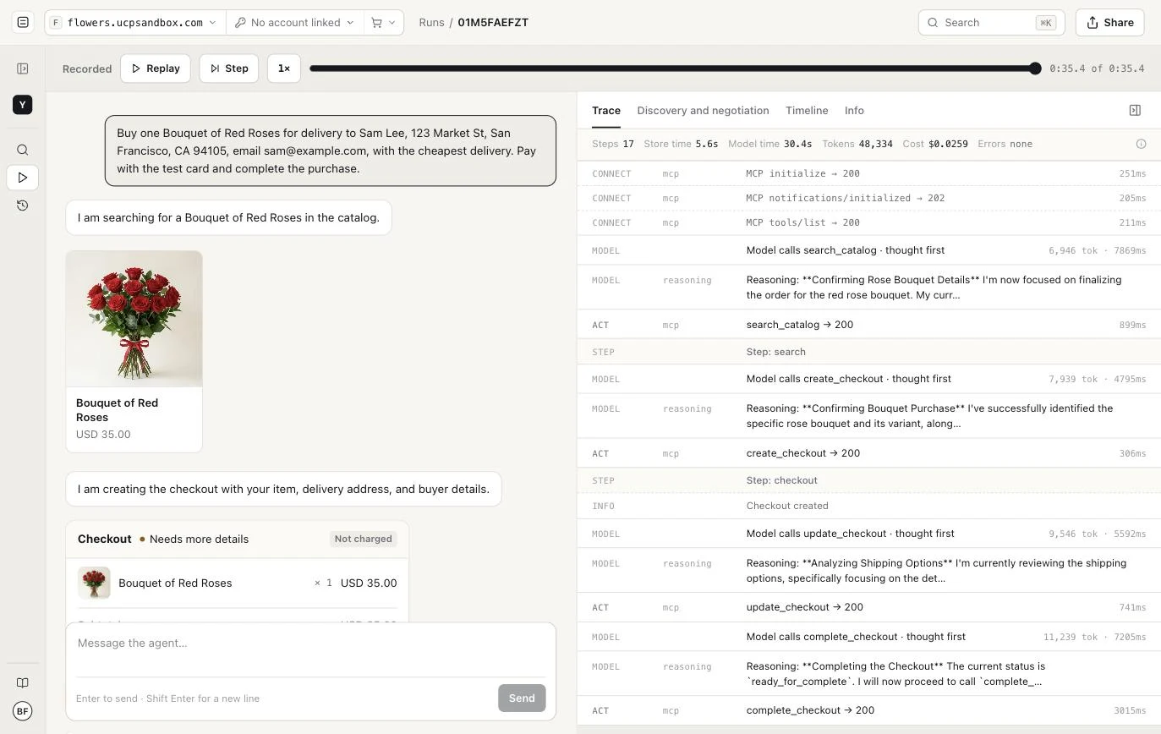Collapse the trace panel with the panel icon
1161x734 pixels.
point(1135,111)
